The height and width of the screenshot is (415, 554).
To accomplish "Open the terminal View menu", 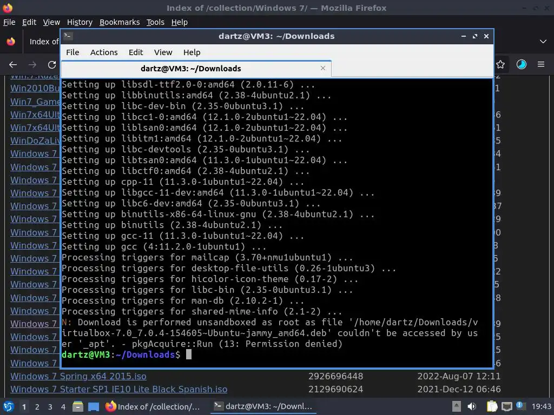I will 163,52.
